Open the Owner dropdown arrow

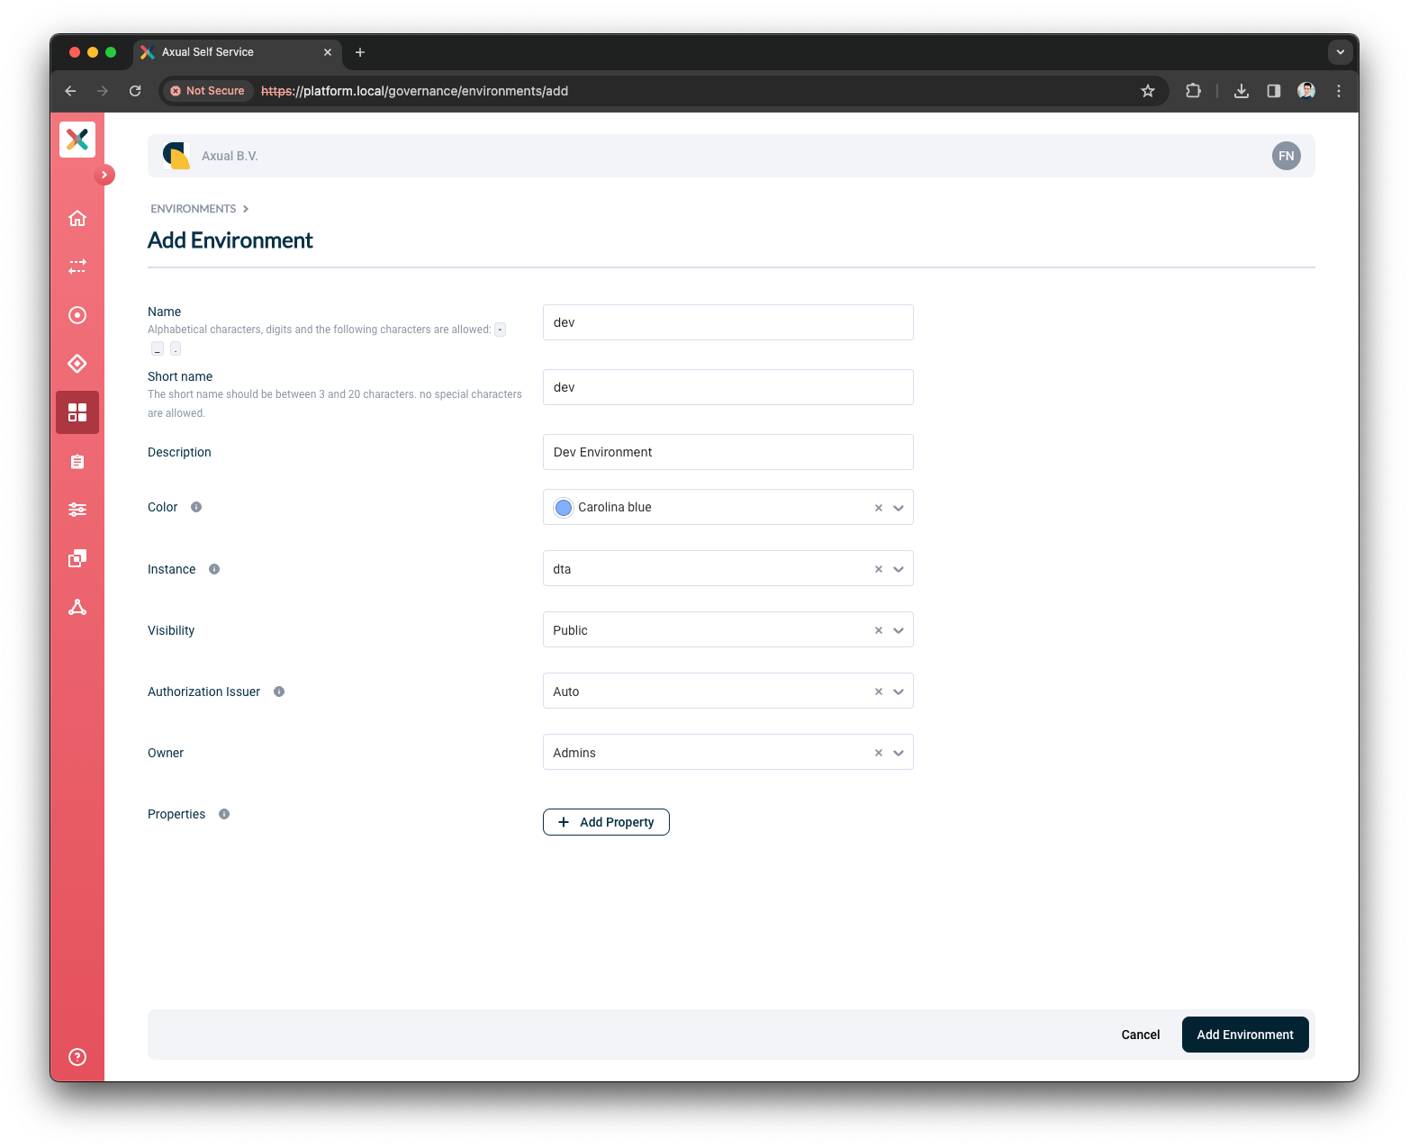click(899, 753)
